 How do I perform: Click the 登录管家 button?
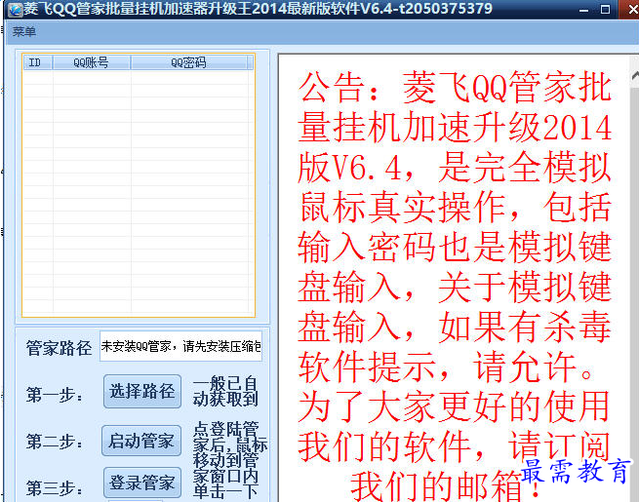[x=141, y=483]
